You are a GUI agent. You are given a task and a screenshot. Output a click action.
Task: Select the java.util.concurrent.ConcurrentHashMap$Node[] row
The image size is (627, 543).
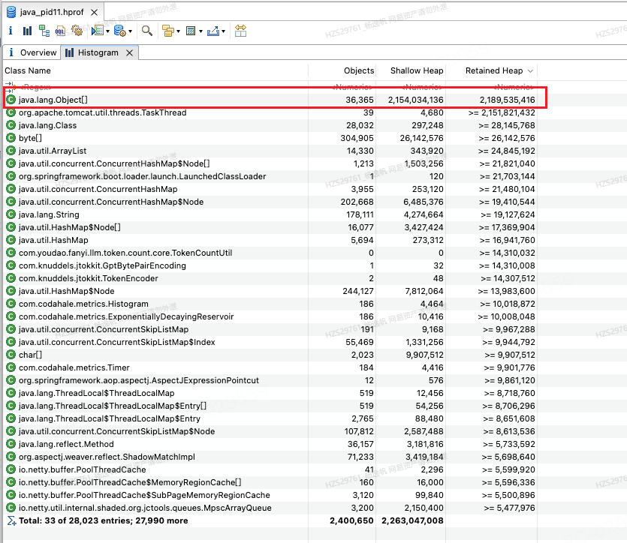coord(270,163)
